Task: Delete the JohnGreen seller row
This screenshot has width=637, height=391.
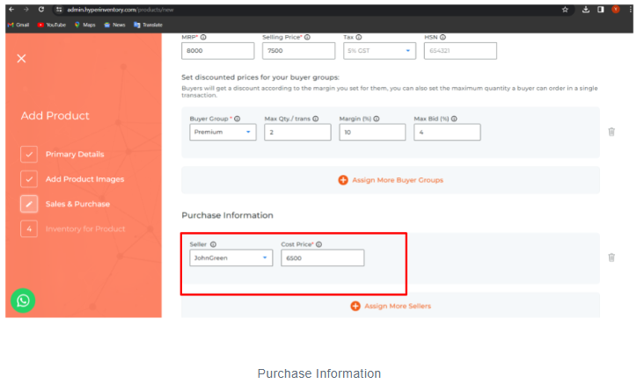Action: [611, 257]
